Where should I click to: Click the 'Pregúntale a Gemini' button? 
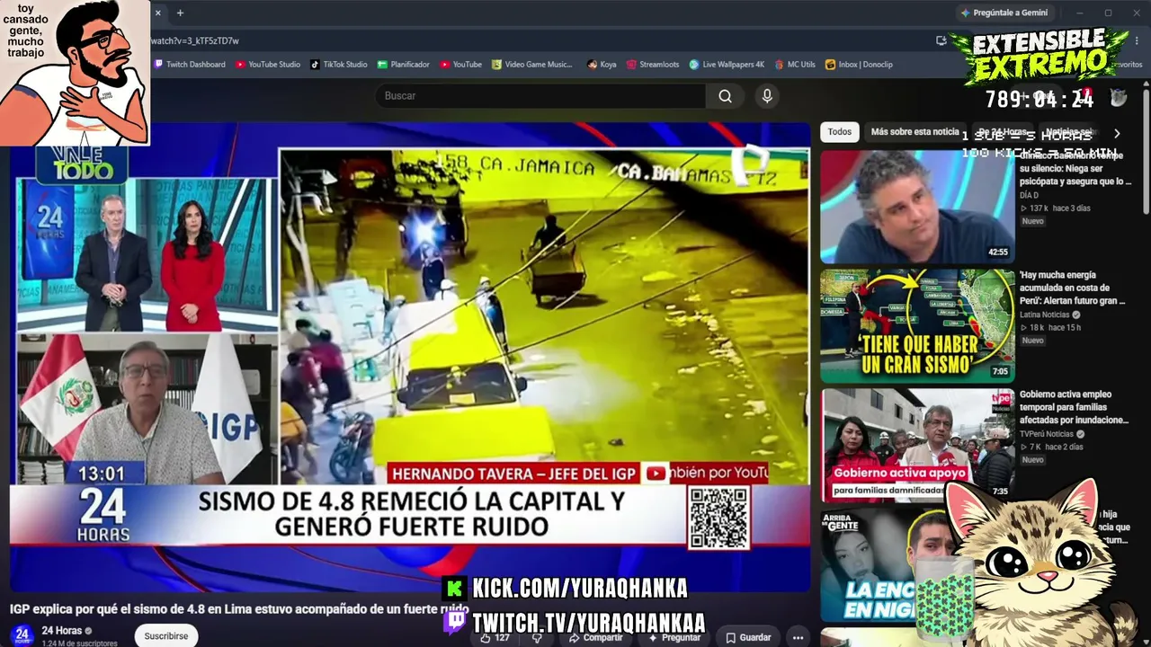pos(1004,13)
